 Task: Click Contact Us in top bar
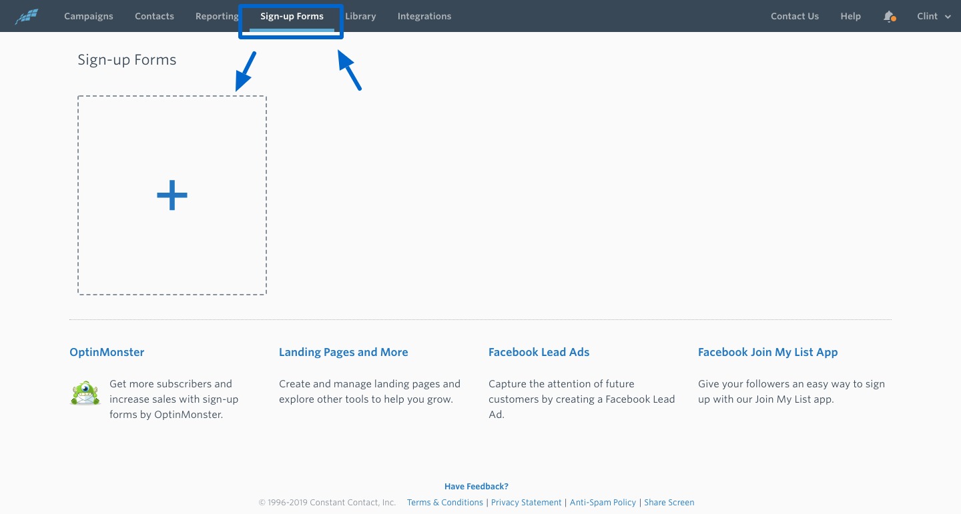pos(795,16)
